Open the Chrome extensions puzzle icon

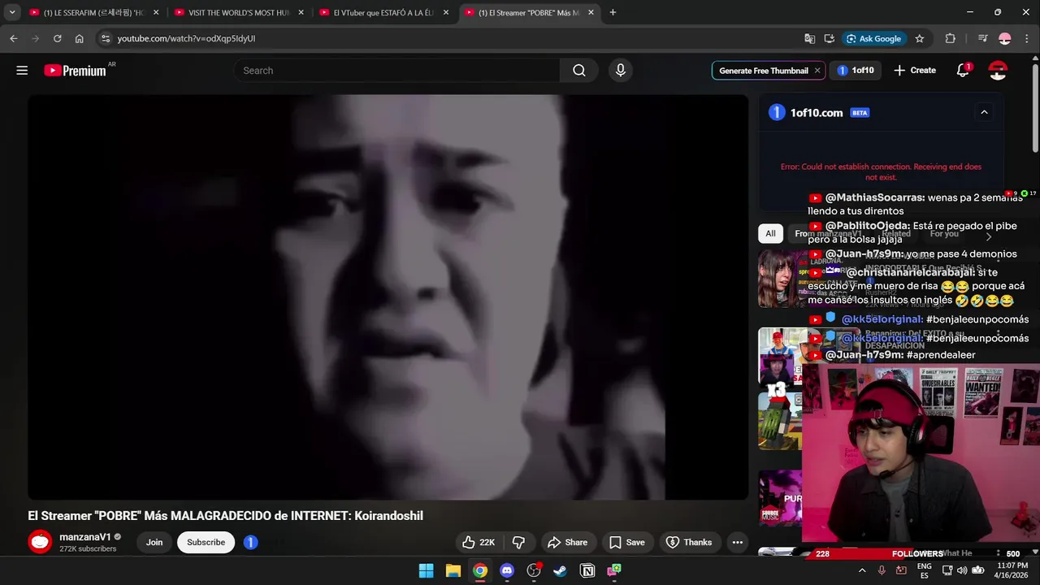[x=951, y=38]
